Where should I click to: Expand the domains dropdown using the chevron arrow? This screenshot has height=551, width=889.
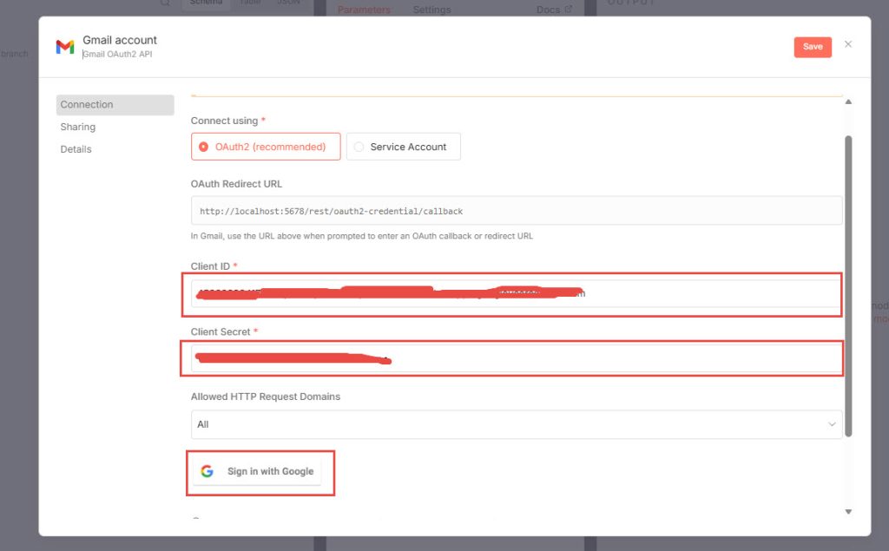[x=833, y=424]
